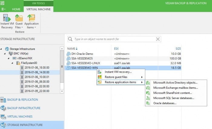Click the Virtual Machines pane icon

(3, 117)
